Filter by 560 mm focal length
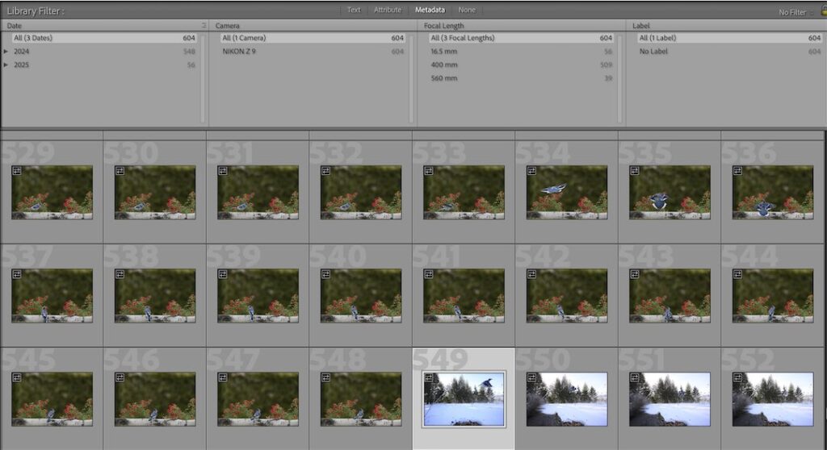 521,78
